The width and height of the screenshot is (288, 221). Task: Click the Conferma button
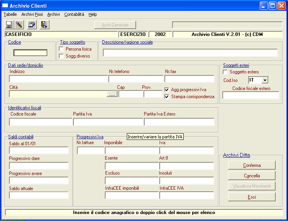(x=252, y=165)
